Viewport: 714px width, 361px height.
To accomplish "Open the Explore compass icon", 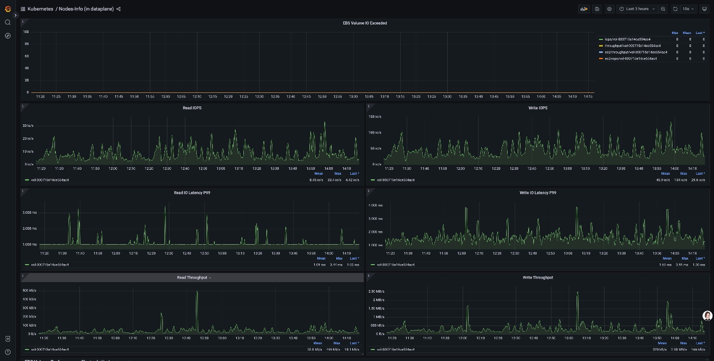I will pyautogui.click(x=7, y=36).
